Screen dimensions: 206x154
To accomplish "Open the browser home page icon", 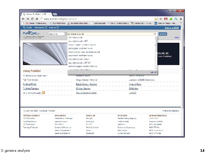I will pyautogui.click(x=37, y=19).
